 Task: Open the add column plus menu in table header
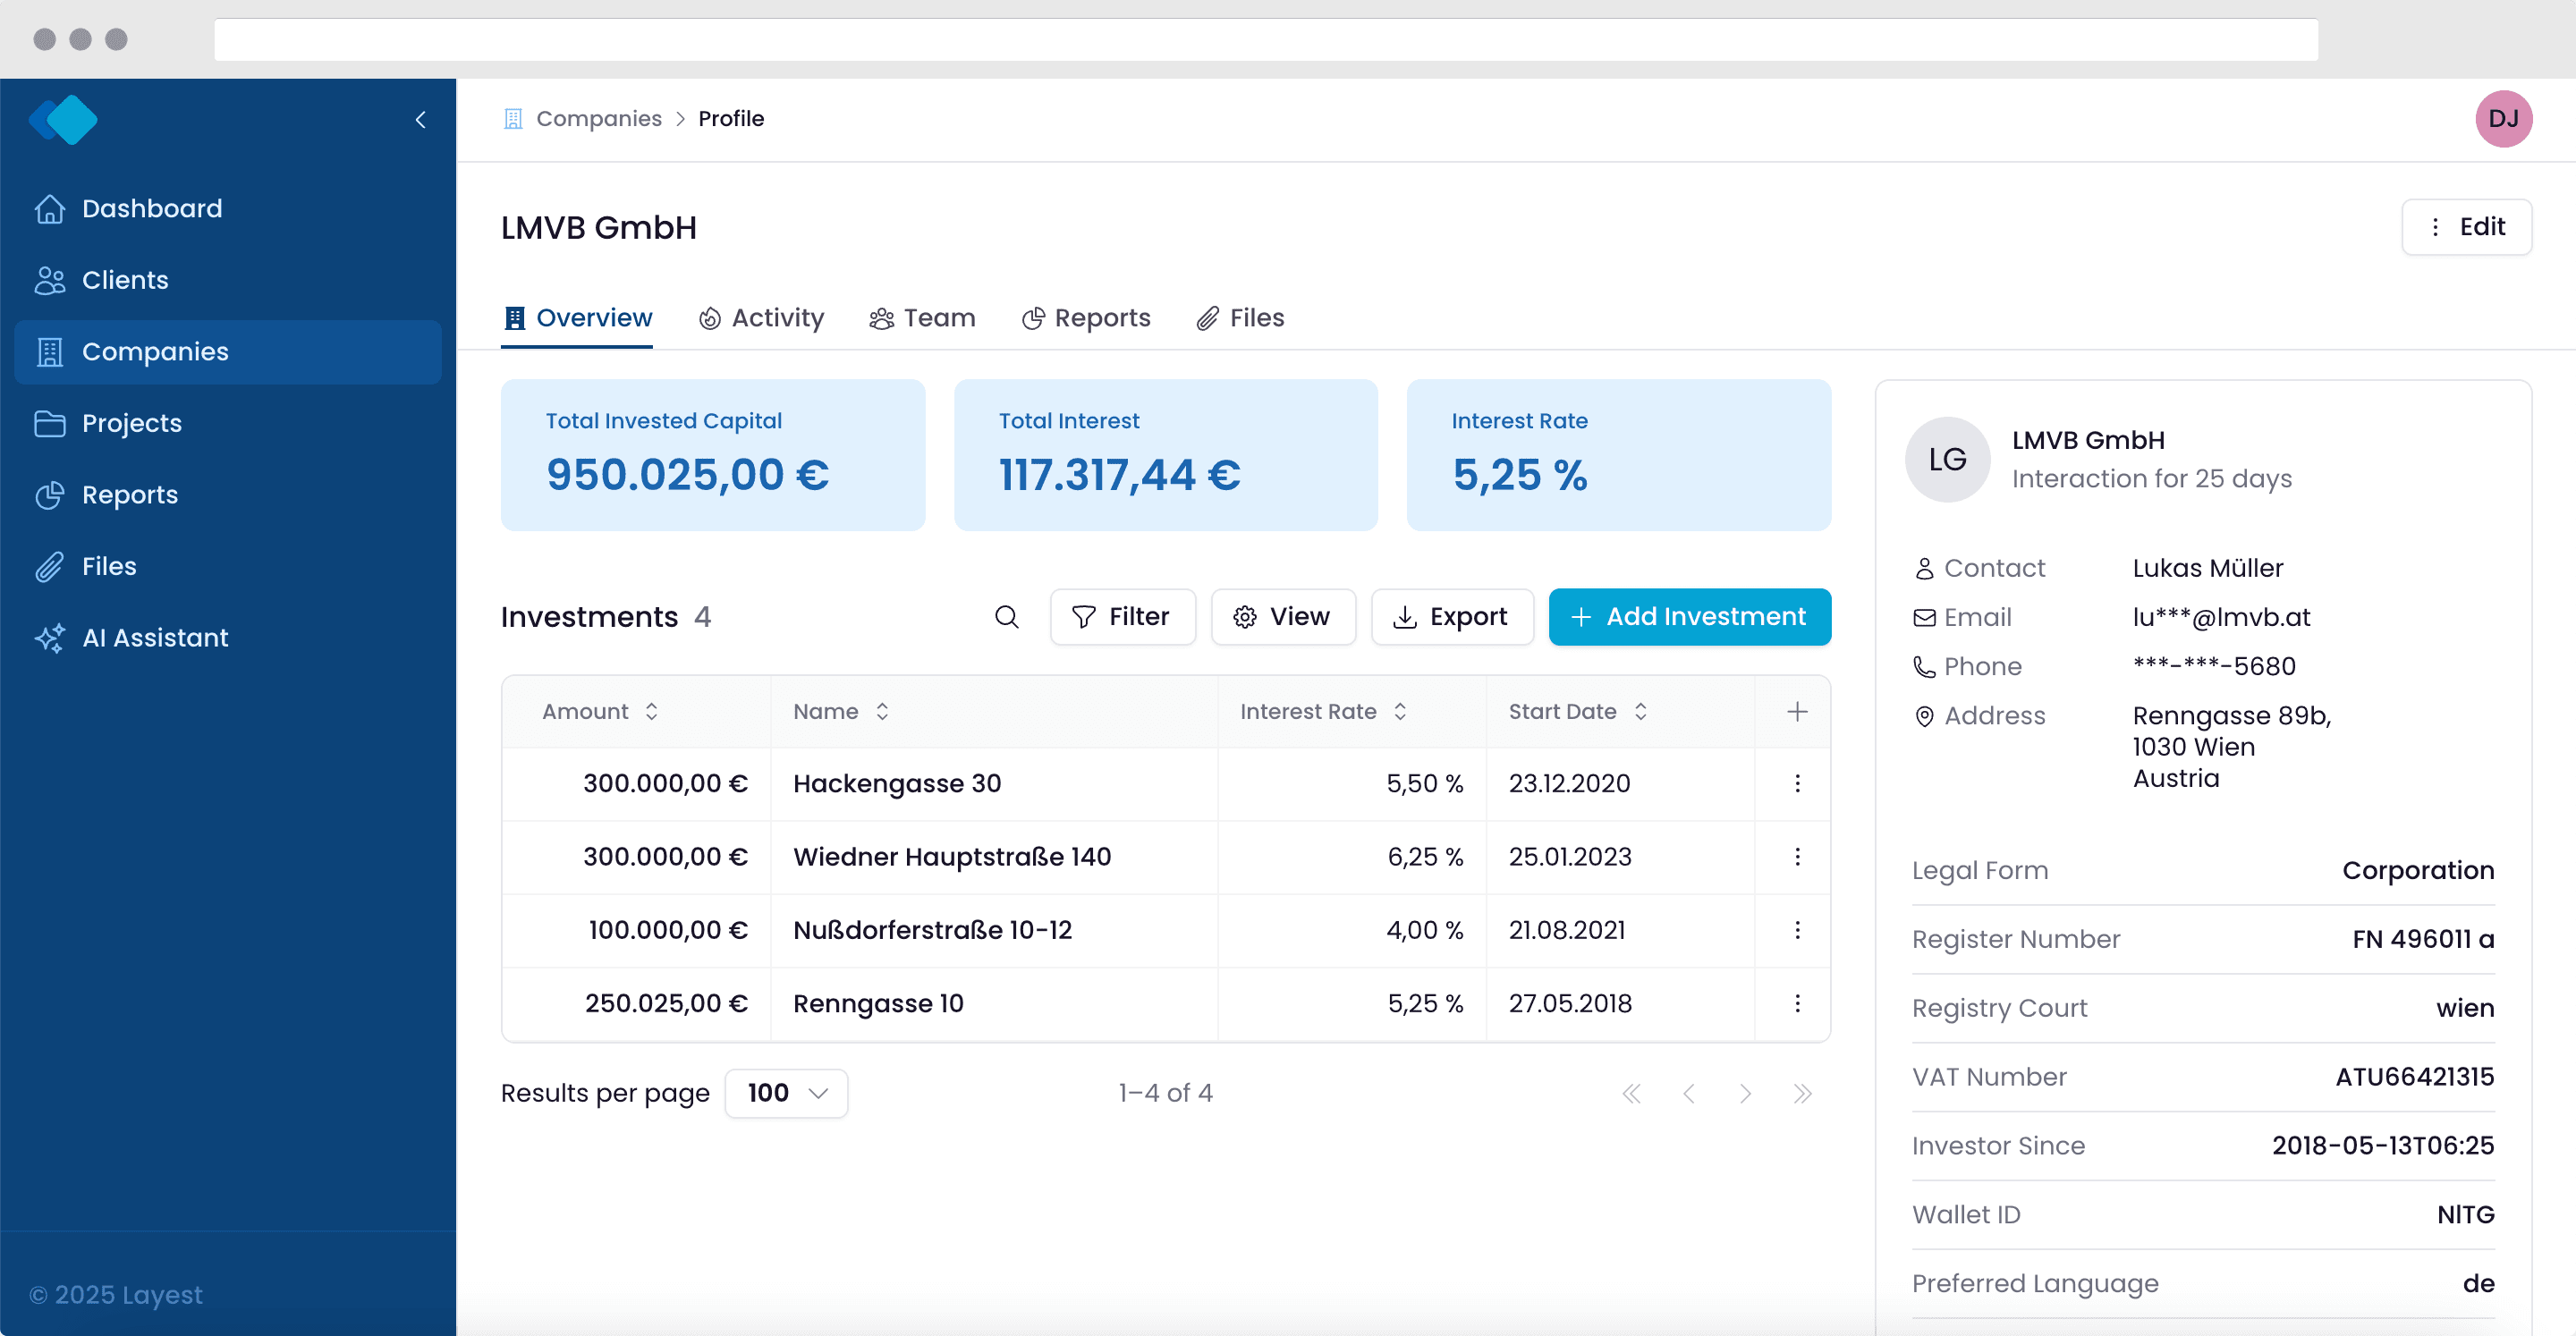click(x=1797, y=711)
